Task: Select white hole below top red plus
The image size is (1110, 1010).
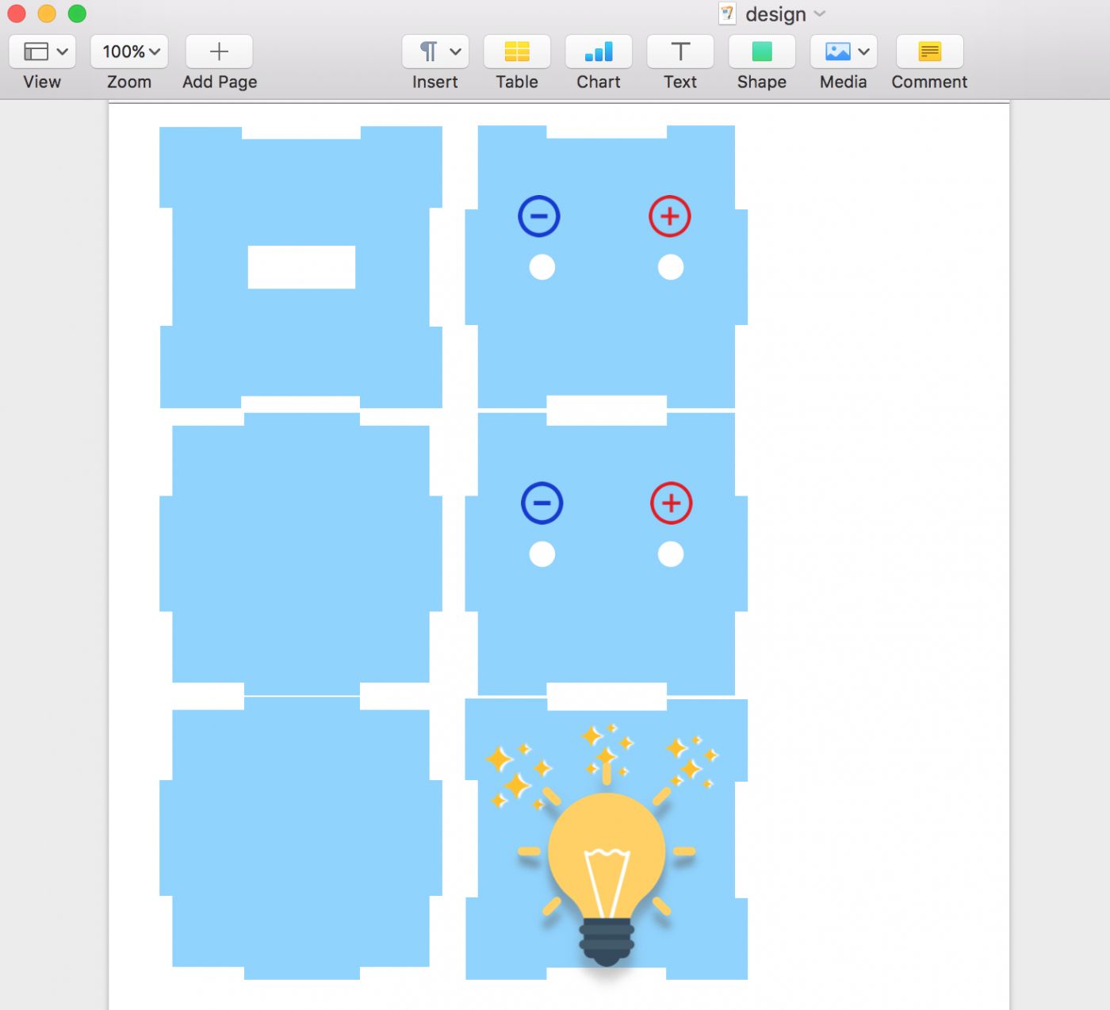Action: click(x=671, y=267)
